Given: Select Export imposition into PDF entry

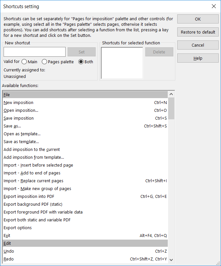Looking at the screenshot, I should coord(29,196).
